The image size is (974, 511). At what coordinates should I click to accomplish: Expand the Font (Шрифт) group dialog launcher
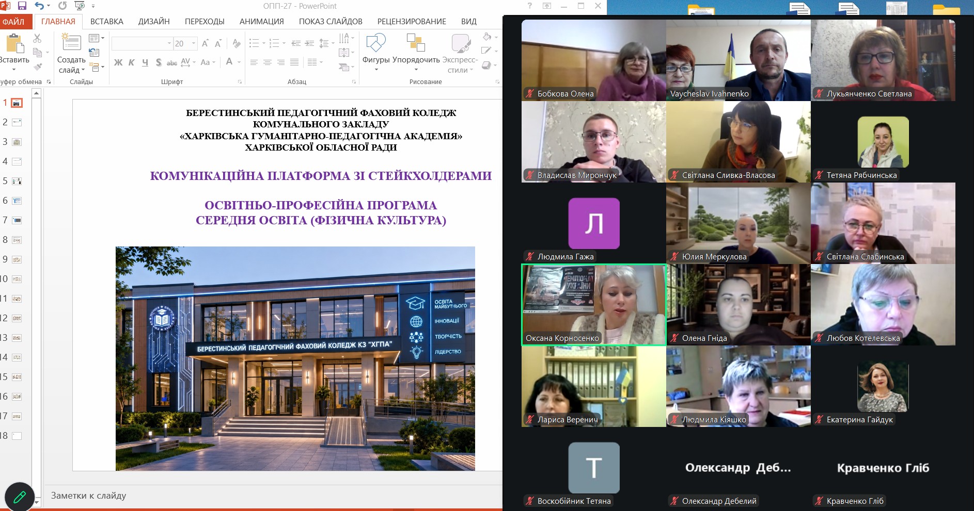tap(240, 82)
